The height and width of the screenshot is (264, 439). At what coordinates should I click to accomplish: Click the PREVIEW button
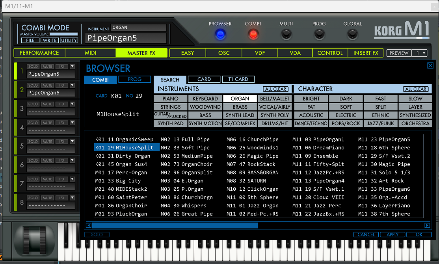pos(399,53)
